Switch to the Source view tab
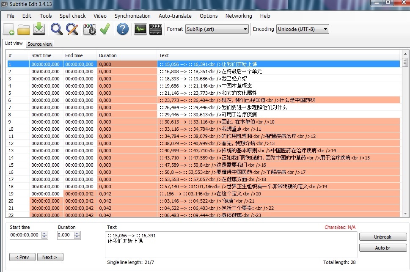Image resolution: width=410 pixels, height=272 pixels. pyautogui.click(x=40, y=44)
